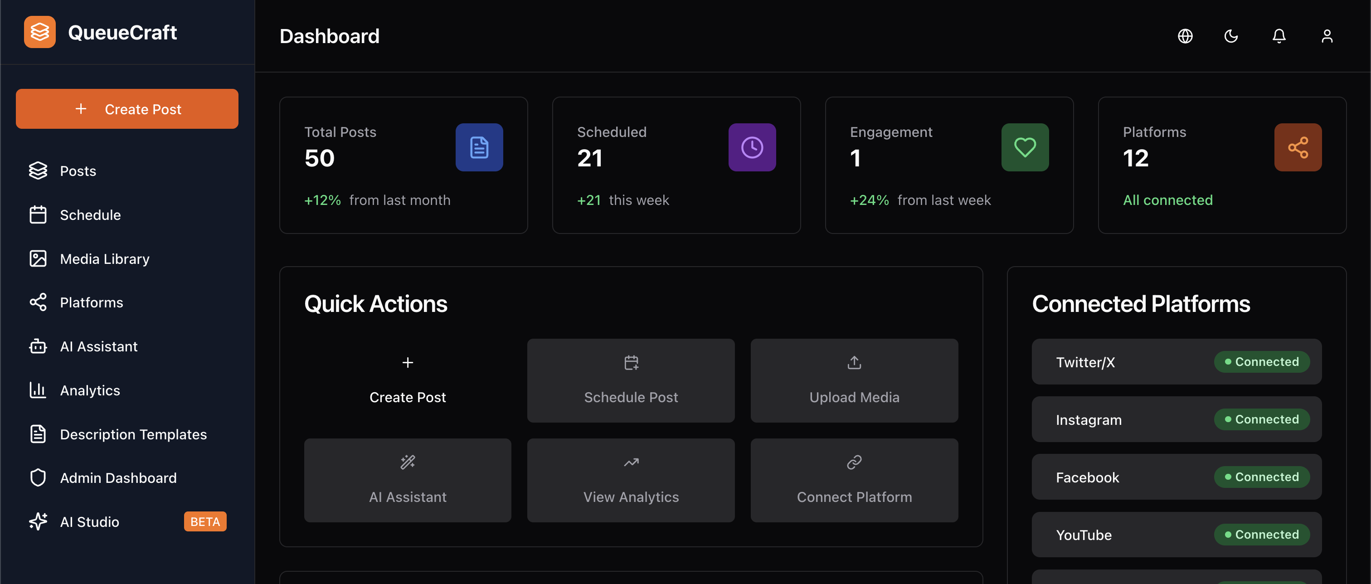Click the purple clock icon on Scheduled
This screenshot has height=584, width=1371.
point(752,147)
